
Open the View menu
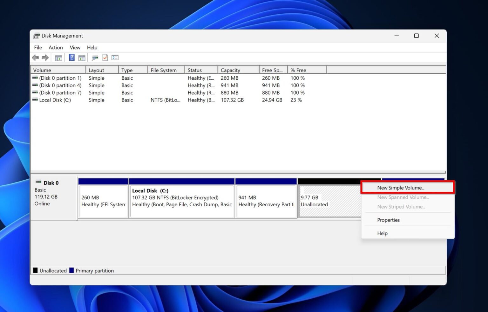[75, 47]
